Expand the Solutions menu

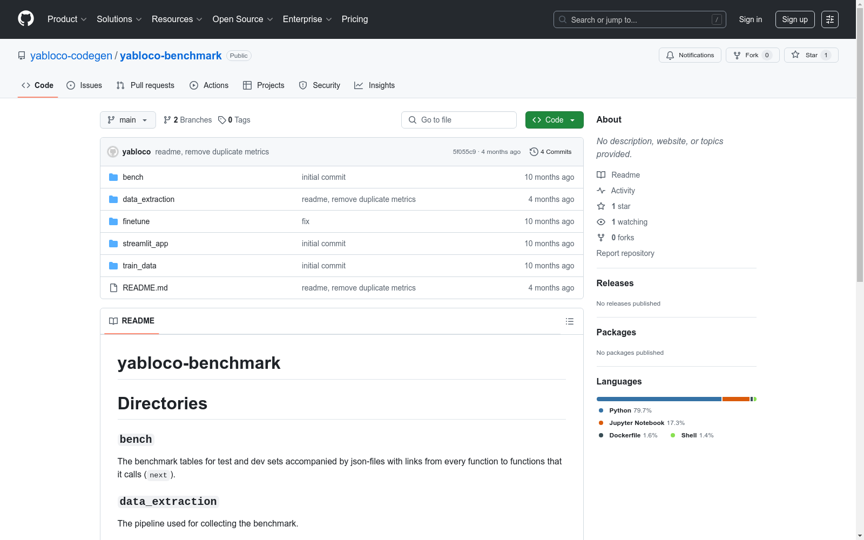[119, 19]
